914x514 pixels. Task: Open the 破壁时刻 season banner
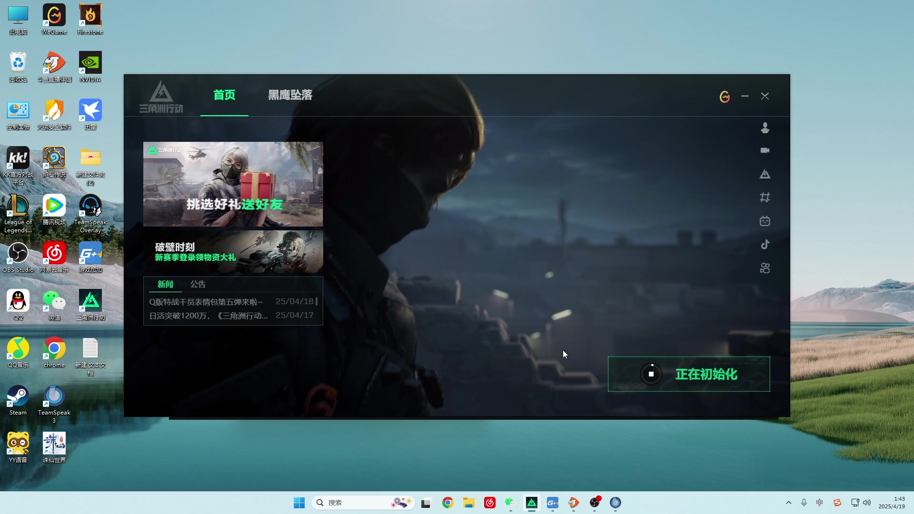pyautogui.click(x=233, y=252)
